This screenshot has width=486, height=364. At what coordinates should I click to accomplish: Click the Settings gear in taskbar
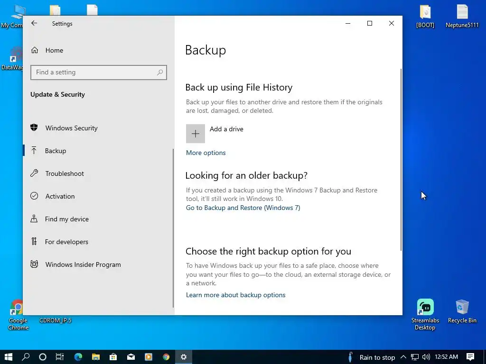tap(184, 357)
